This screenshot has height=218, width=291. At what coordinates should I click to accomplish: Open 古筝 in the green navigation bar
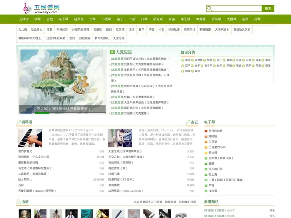tap(93, 19)
